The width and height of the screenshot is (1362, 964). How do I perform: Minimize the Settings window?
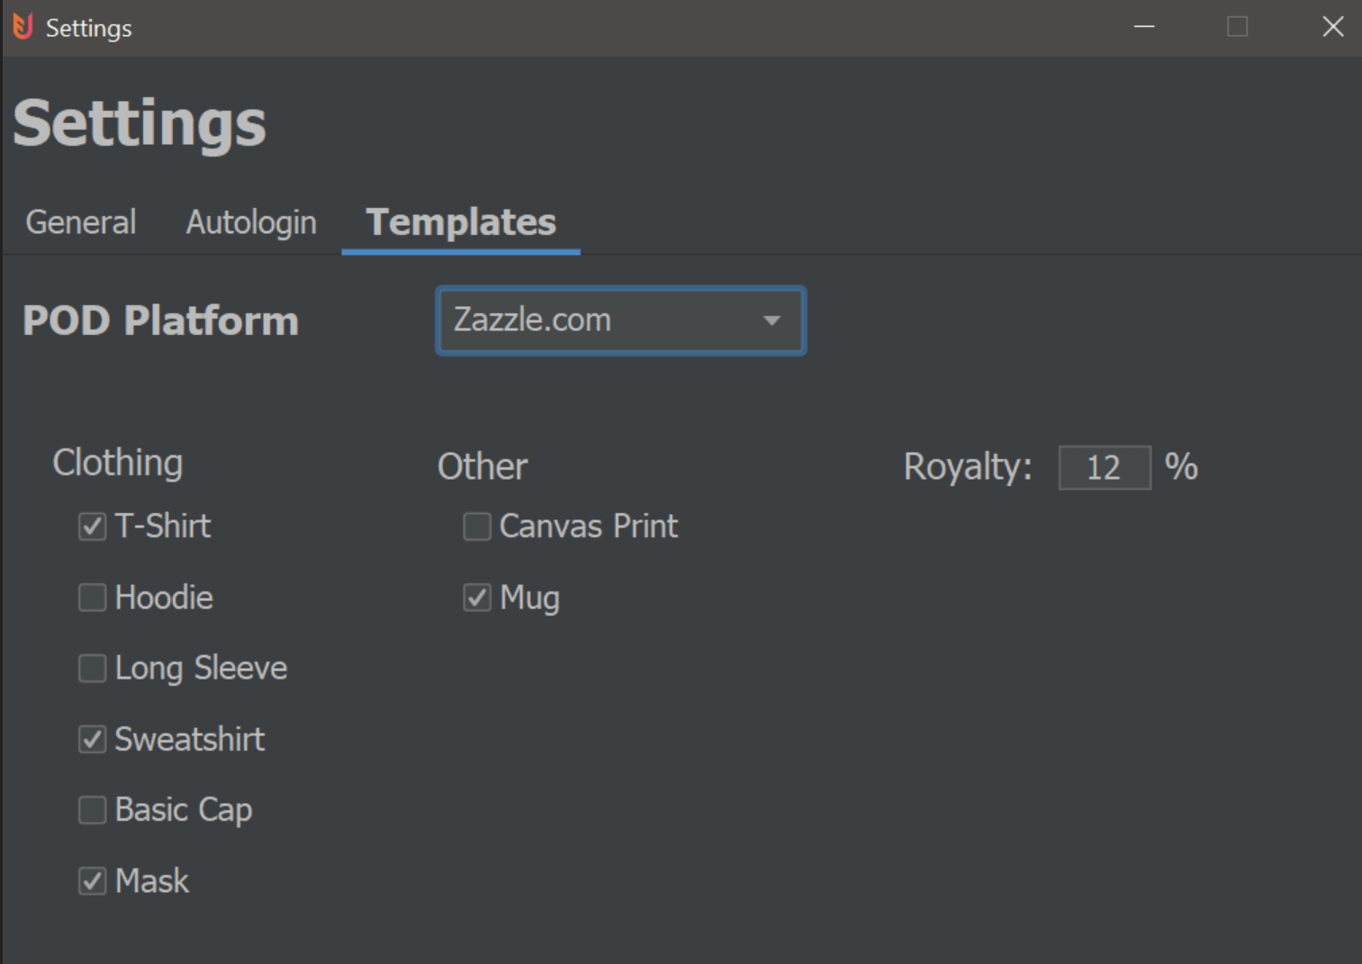point(1144,27)
